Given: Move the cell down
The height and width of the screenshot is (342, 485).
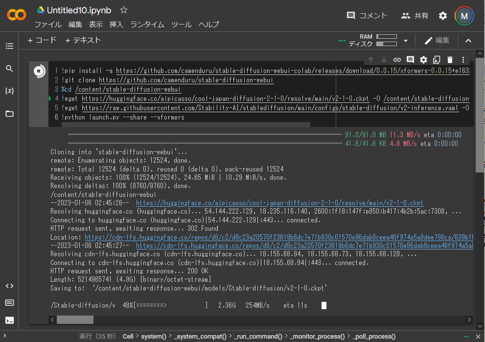Looking at the screenshot, I should coord(384,60).
